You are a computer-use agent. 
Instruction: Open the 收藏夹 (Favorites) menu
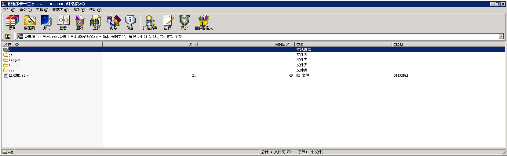tap(60, 10)
